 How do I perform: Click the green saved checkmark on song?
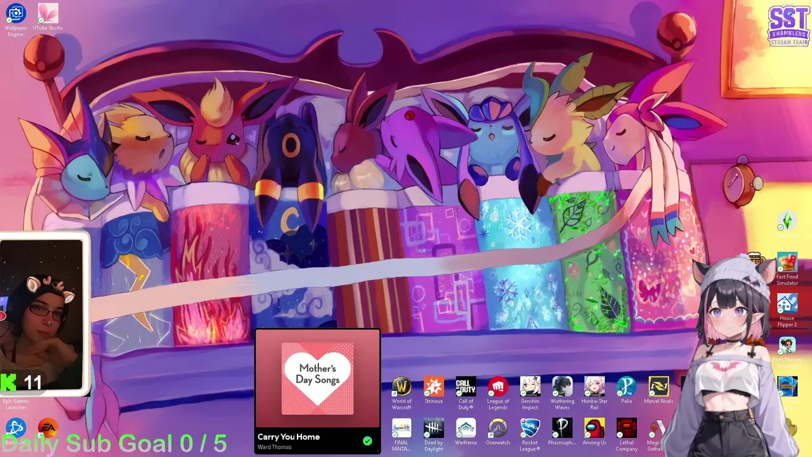point(367,440)
